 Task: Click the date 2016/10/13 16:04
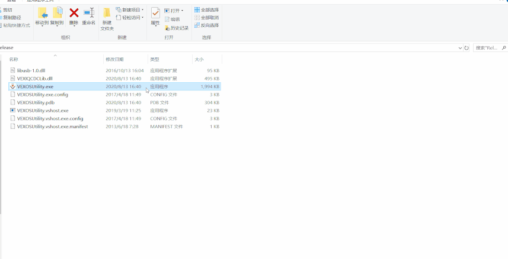(124, 70)
